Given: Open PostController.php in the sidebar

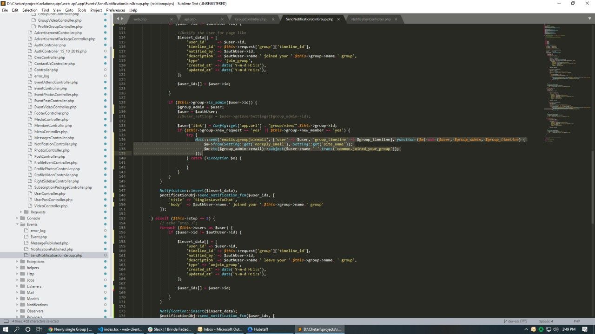Looking at the screenshot, I should coord(49,156).
